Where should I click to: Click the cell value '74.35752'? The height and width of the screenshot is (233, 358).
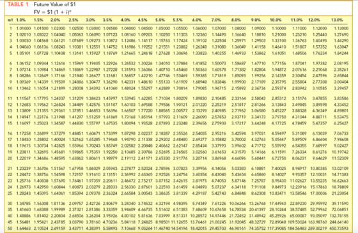(x=257, y=228)
